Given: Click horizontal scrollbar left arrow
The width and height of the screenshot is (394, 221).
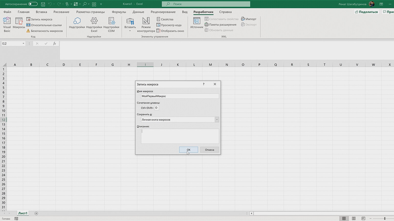Looking at the screenshot, I should point(251,213).
